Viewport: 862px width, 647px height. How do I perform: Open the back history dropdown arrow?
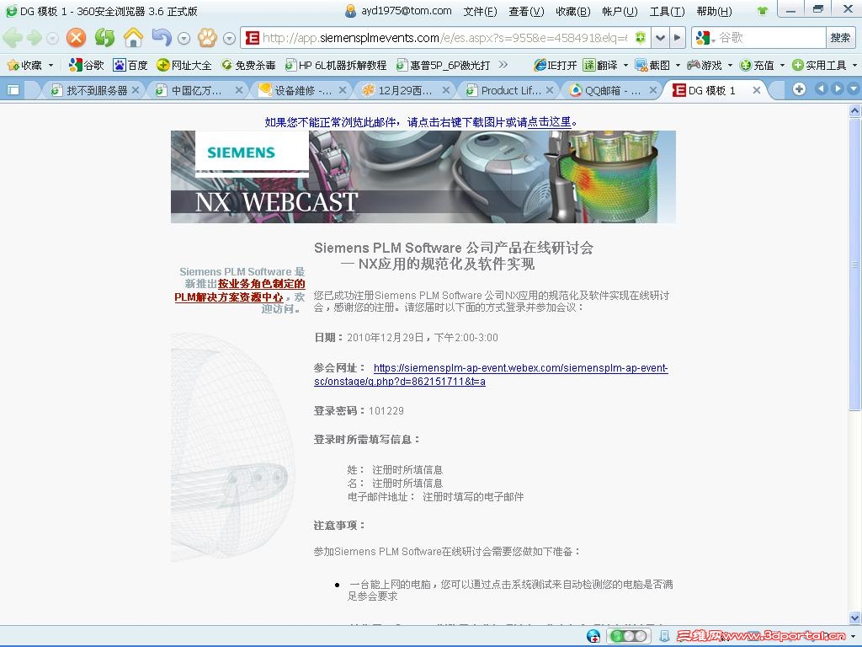point(52,38)
